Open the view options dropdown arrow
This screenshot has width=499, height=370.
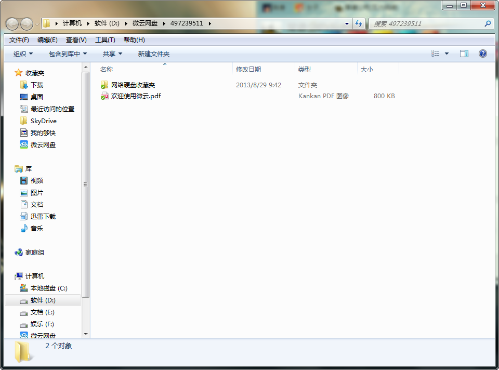tap(447, 54)
